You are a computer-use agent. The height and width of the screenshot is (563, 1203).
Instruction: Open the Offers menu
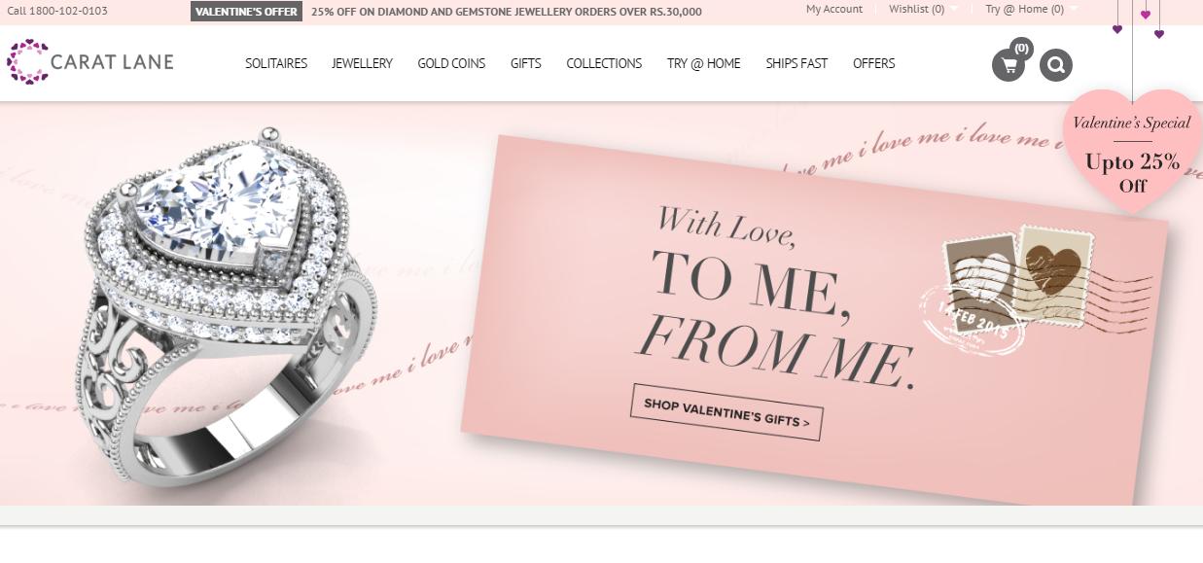[873, 63]
